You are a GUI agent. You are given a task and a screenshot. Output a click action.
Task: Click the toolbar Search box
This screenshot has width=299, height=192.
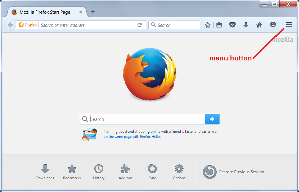(x=174, y=25)
